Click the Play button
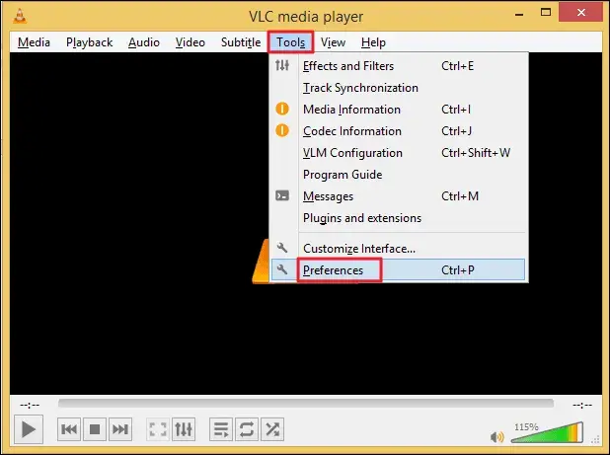This screenshot has height=455, width=610. coord(28,429)
